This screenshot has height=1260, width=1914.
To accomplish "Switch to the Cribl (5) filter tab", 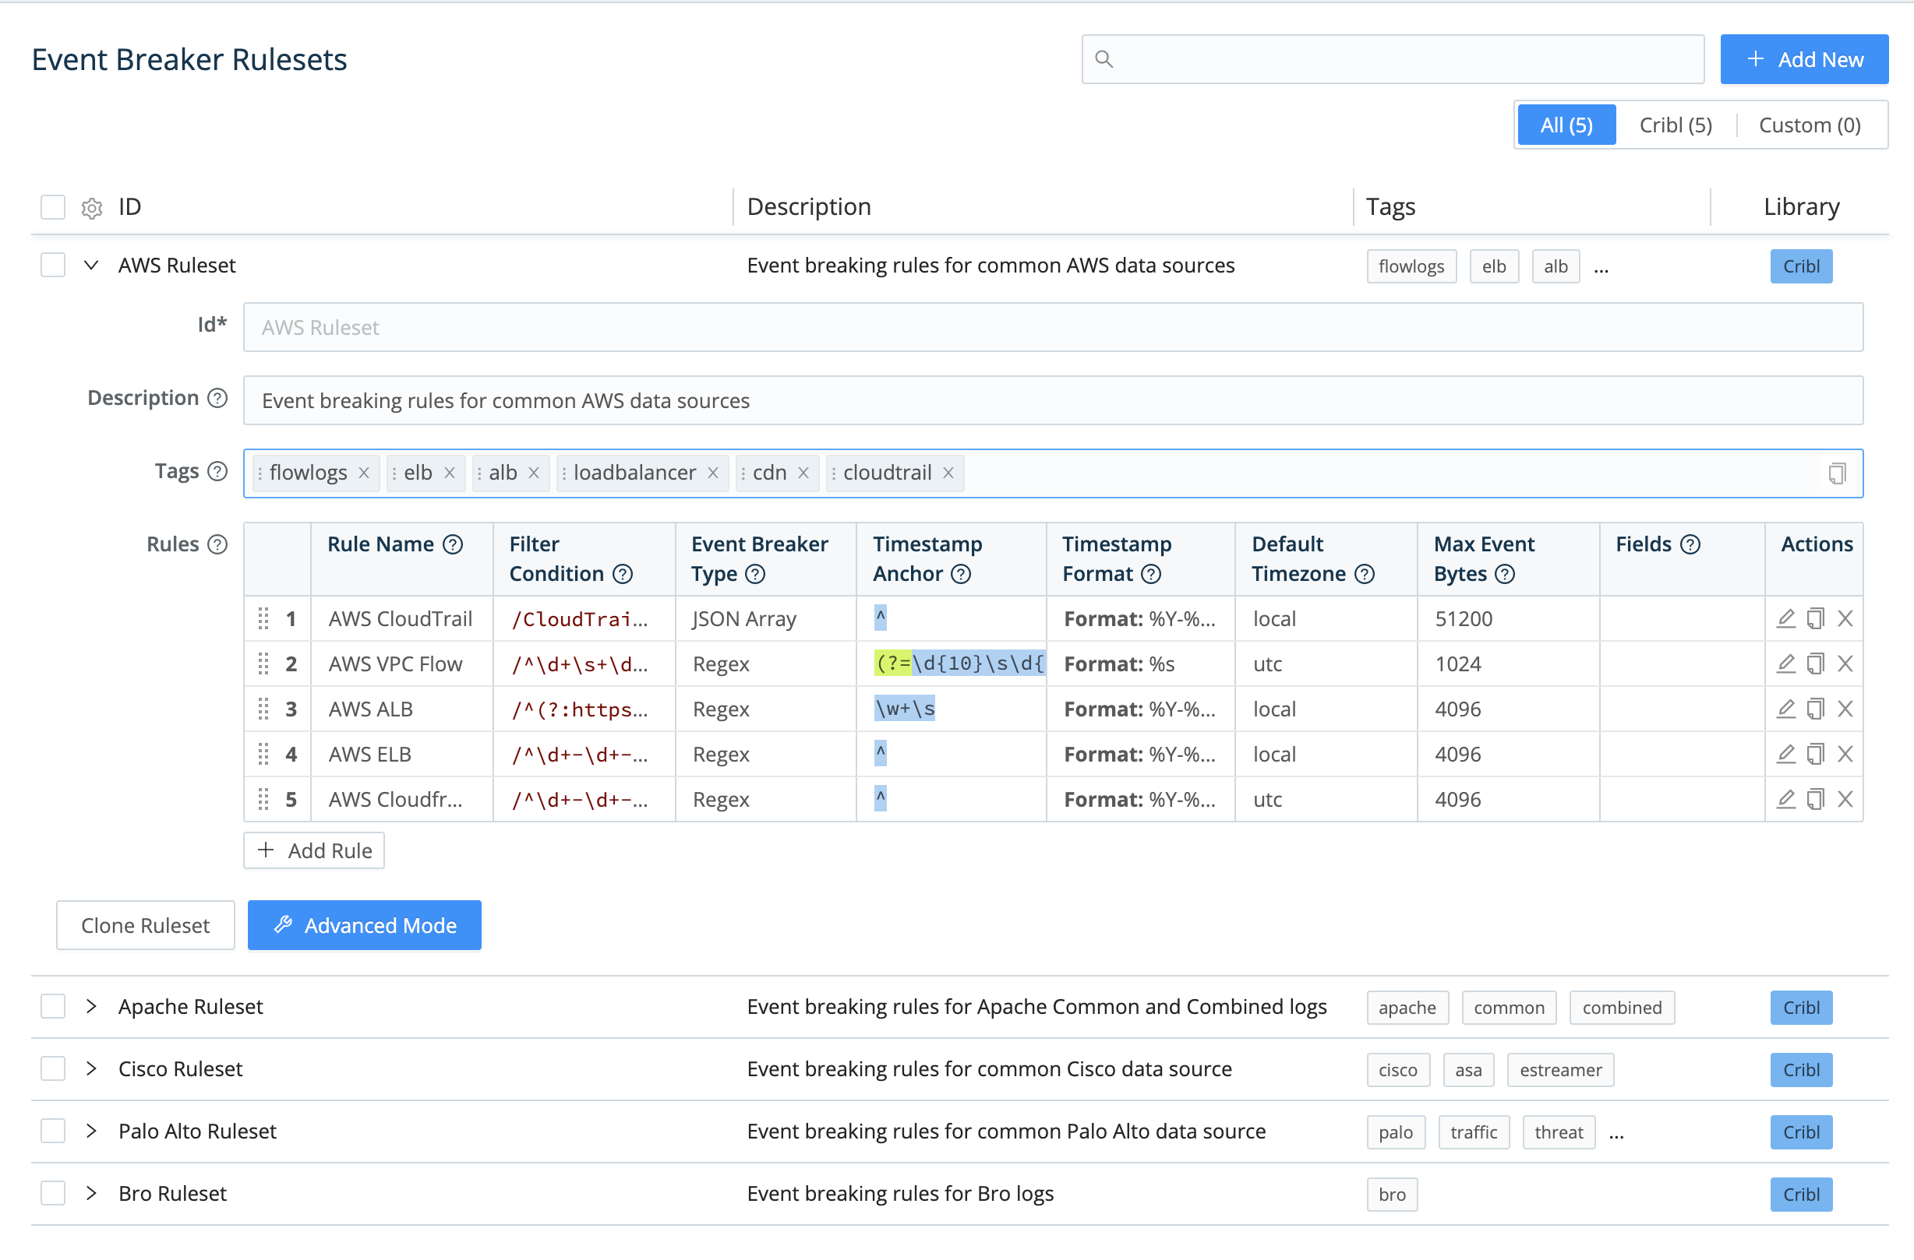I will [x=1676, y=125].
